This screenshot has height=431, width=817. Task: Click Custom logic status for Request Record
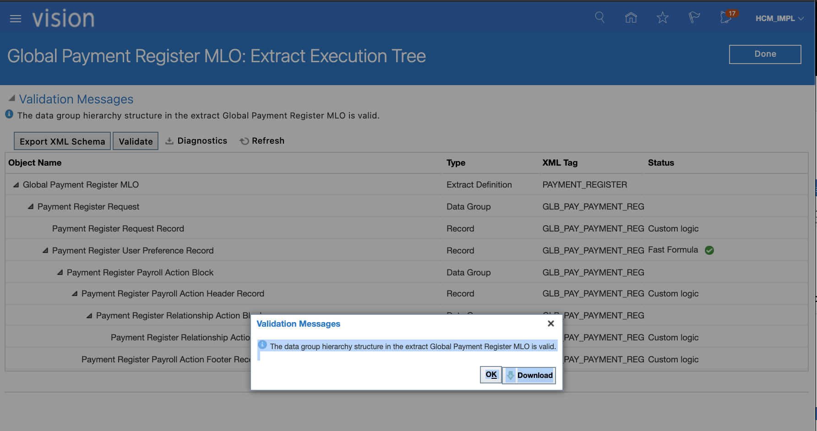coord(673,229)
